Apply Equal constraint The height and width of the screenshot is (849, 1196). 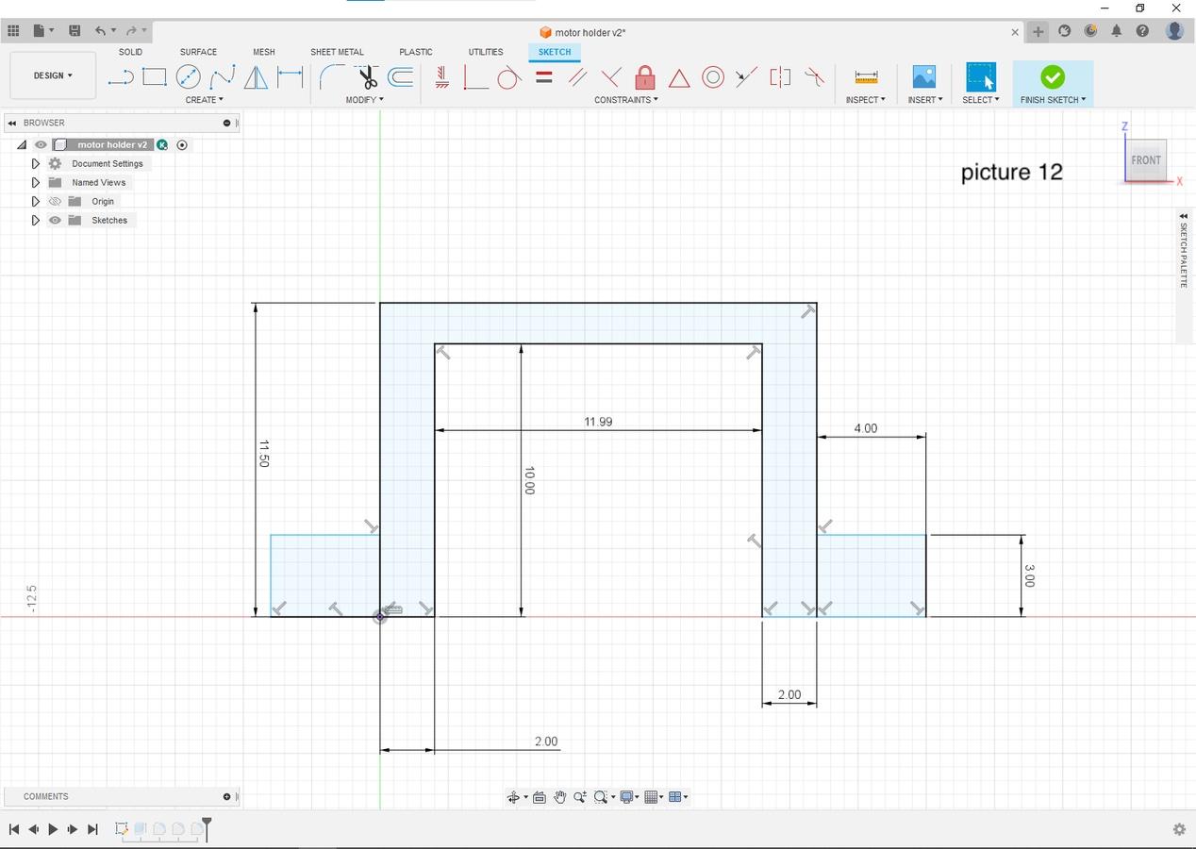click(x=543, y=77)
